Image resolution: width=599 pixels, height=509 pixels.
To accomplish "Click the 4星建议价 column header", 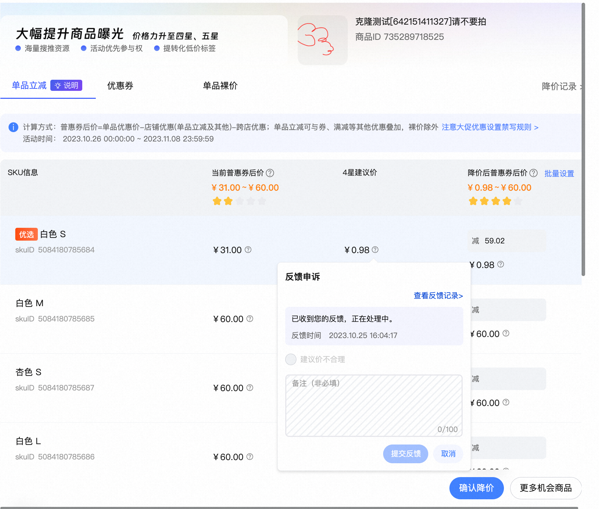I will click(360, 172).
